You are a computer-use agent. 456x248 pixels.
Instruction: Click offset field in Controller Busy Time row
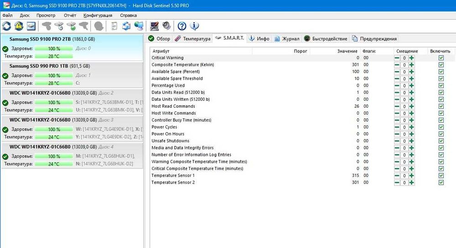pos(404,120)
